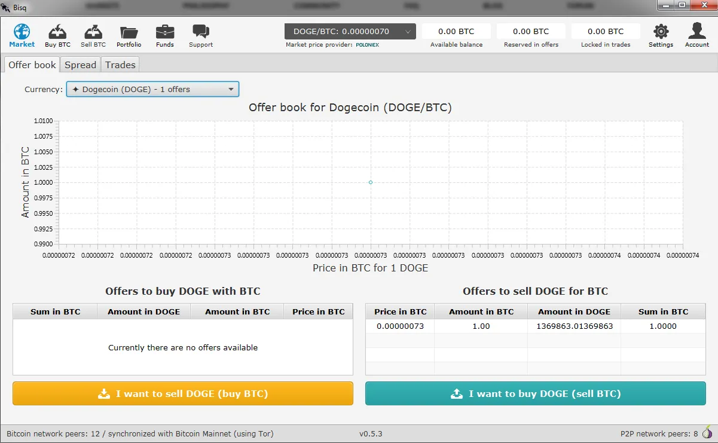Image resolution: width=718 pixels, height=443 pixels.
Task: Click the 'Amount in BTC' y-axis label
Action: coord(25,182)
